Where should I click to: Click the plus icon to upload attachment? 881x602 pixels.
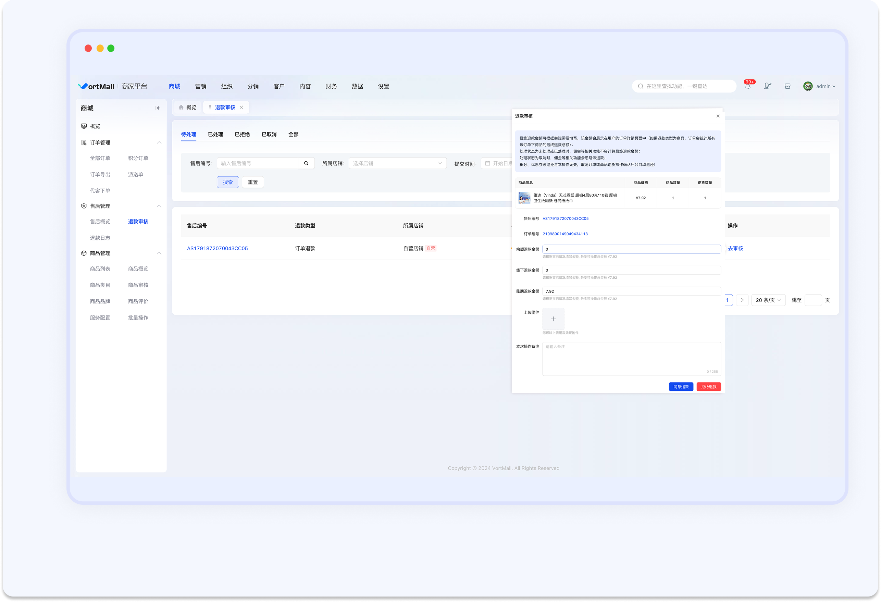tap(553, 319)
